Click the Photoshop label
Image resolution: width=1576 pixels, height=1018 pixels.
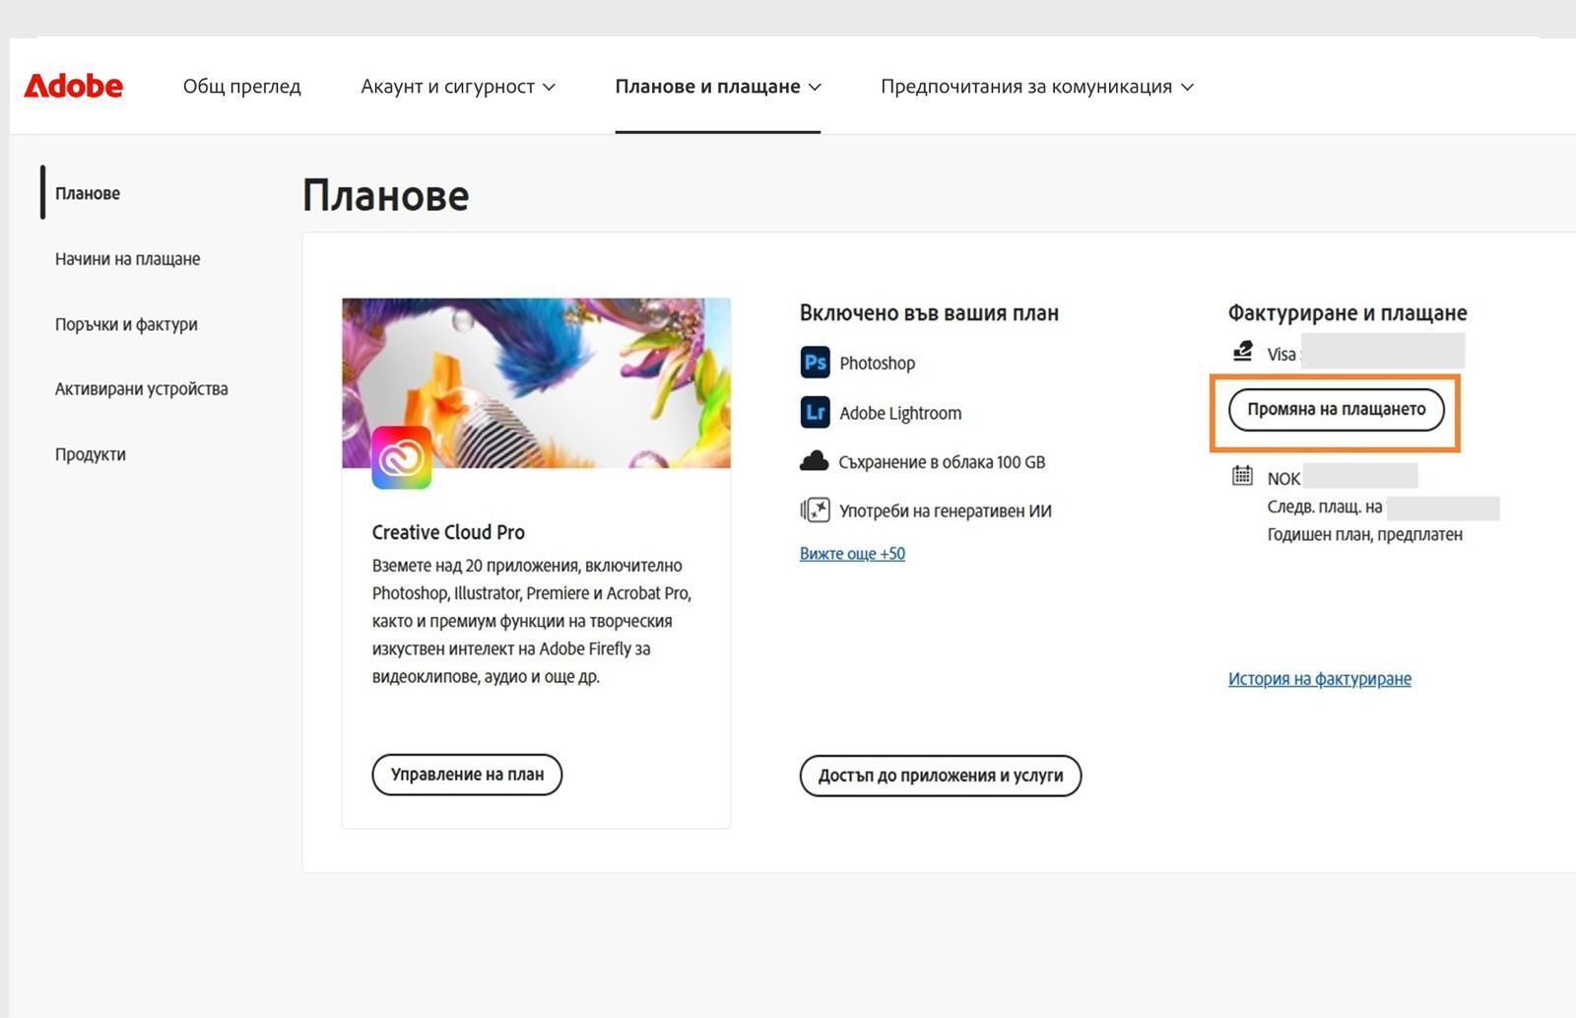point(878,364)
